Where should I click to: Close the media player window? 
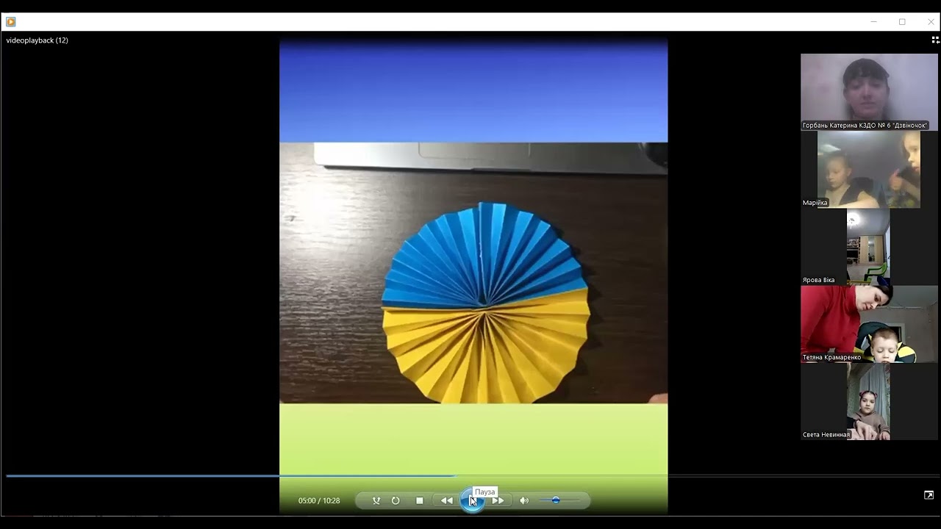click(x=931, y=22)
